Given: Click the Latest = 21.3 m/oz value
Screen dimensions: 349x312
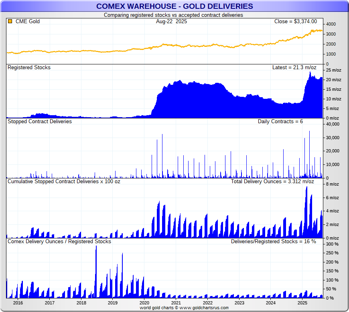Looking at the screenshot, I should tap(294, 68).
